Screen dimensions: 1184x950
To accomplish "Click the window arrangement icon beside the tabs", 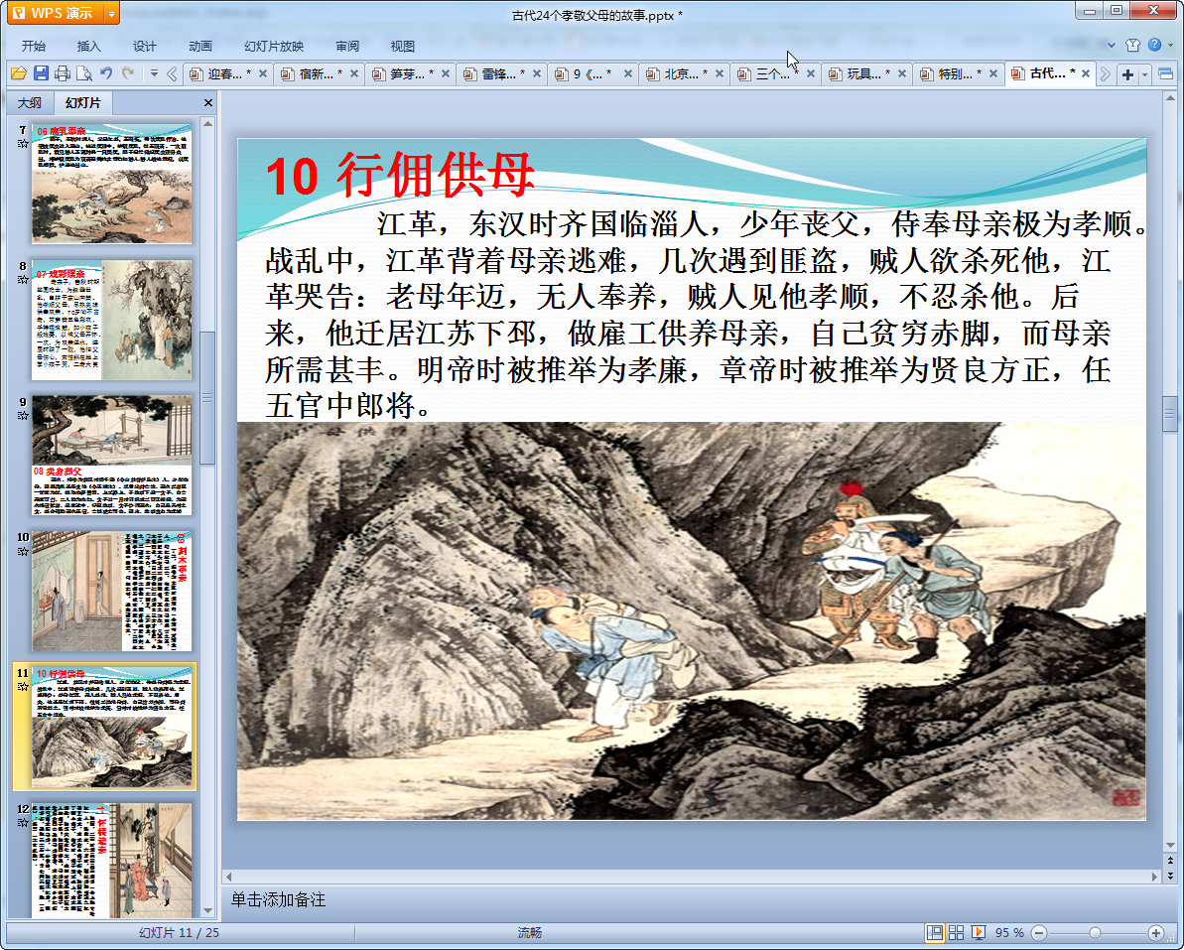I will point(1165,74).
